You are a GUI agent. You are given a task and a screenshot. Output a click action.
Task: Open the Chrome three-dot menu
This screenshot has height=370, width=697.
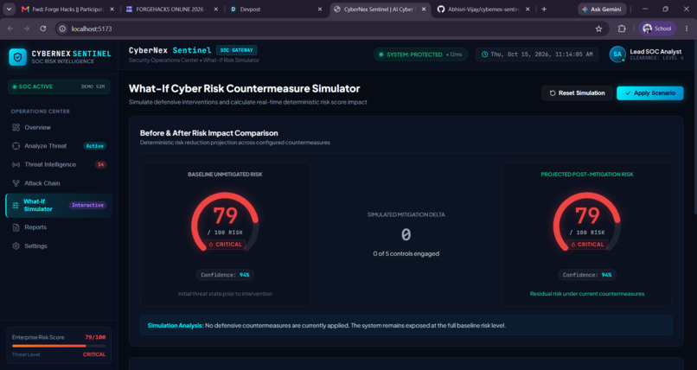687,29
